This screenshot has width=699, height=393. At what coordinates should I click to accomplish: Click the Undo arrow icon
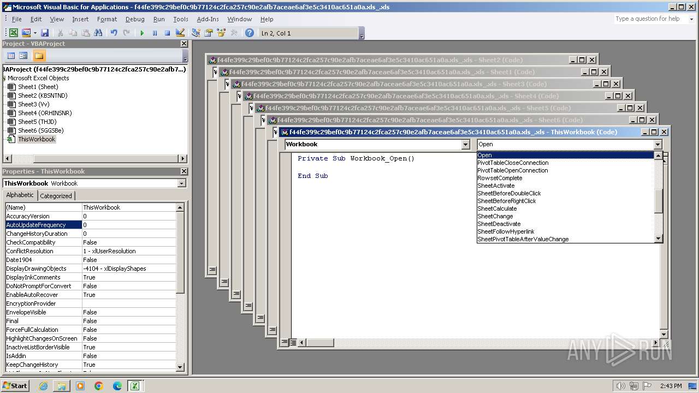pyautogui.click(x=114, y=33)
